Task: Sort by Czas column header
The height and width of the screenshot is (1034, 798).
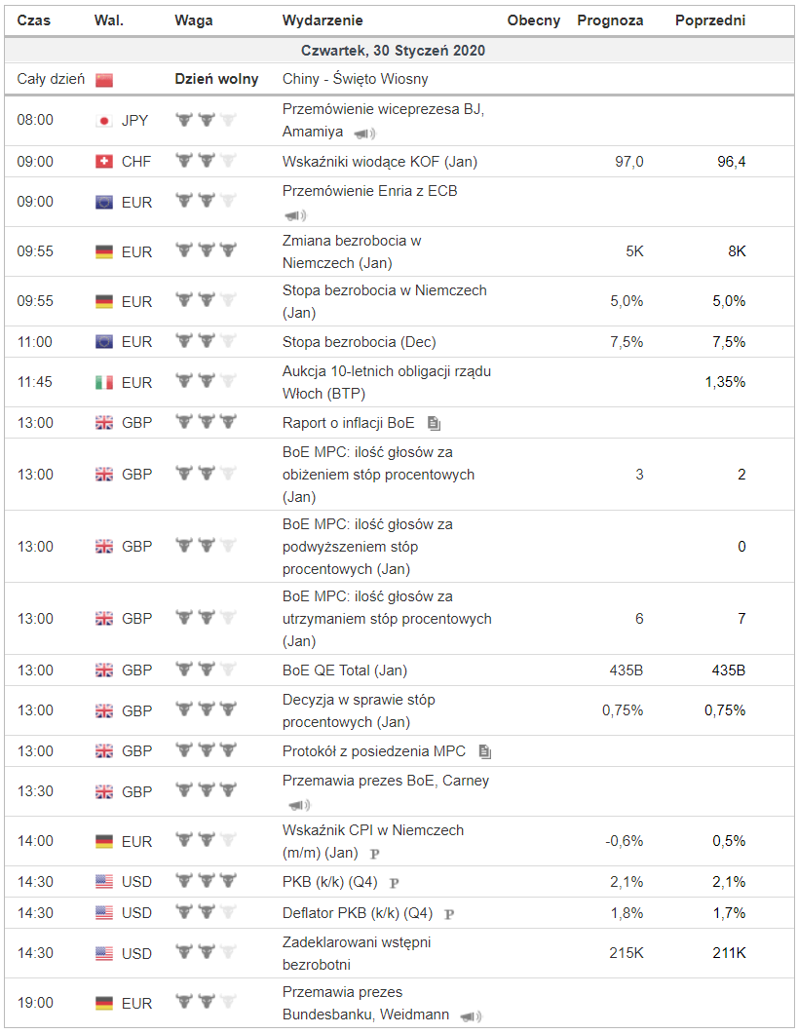Action: click(x=34, y=20)
